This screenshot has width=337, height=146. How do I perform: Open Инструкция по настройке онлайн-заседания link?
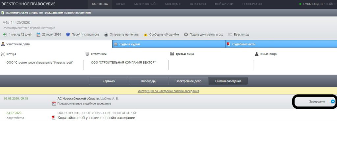(x=168, y=91)
